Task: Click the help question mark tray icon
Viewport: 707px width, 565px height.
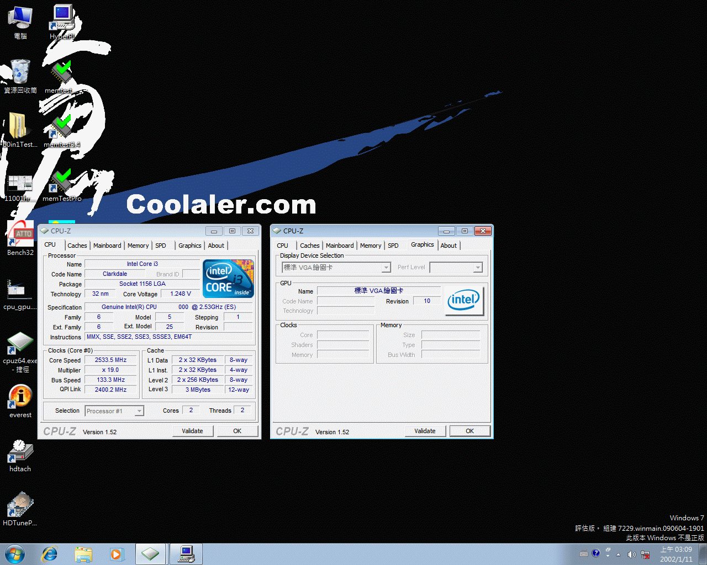Action: pos(595,553)
